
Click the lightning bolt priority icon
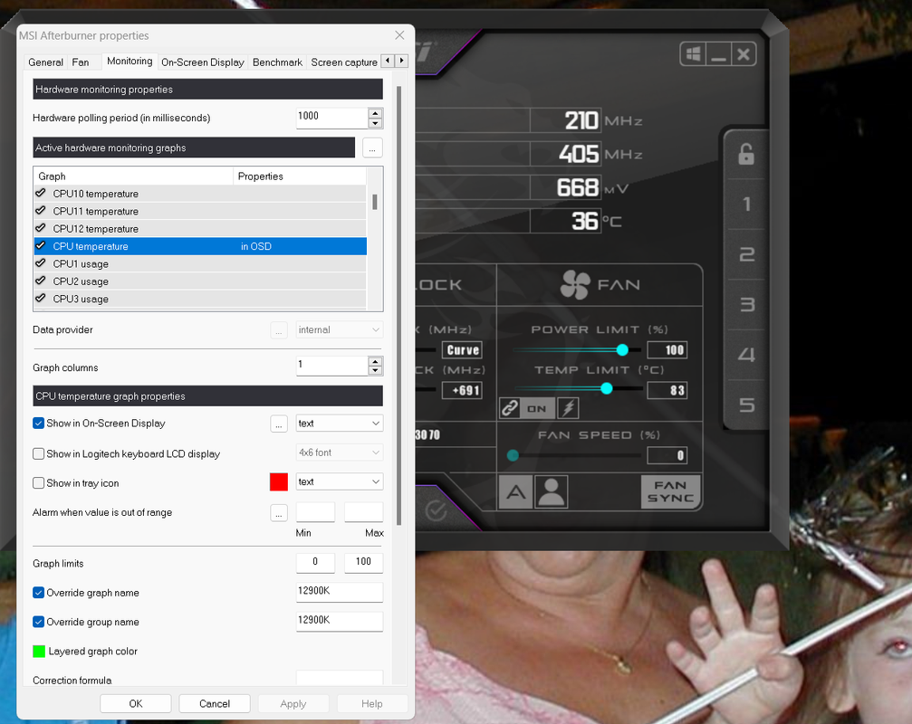(568, 408)
